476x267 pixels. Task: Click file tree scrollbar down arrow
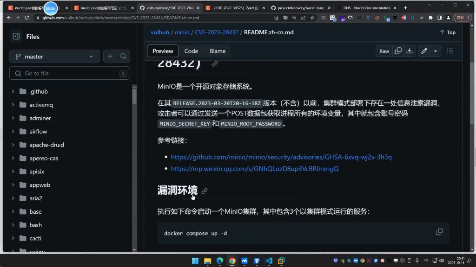134,250
